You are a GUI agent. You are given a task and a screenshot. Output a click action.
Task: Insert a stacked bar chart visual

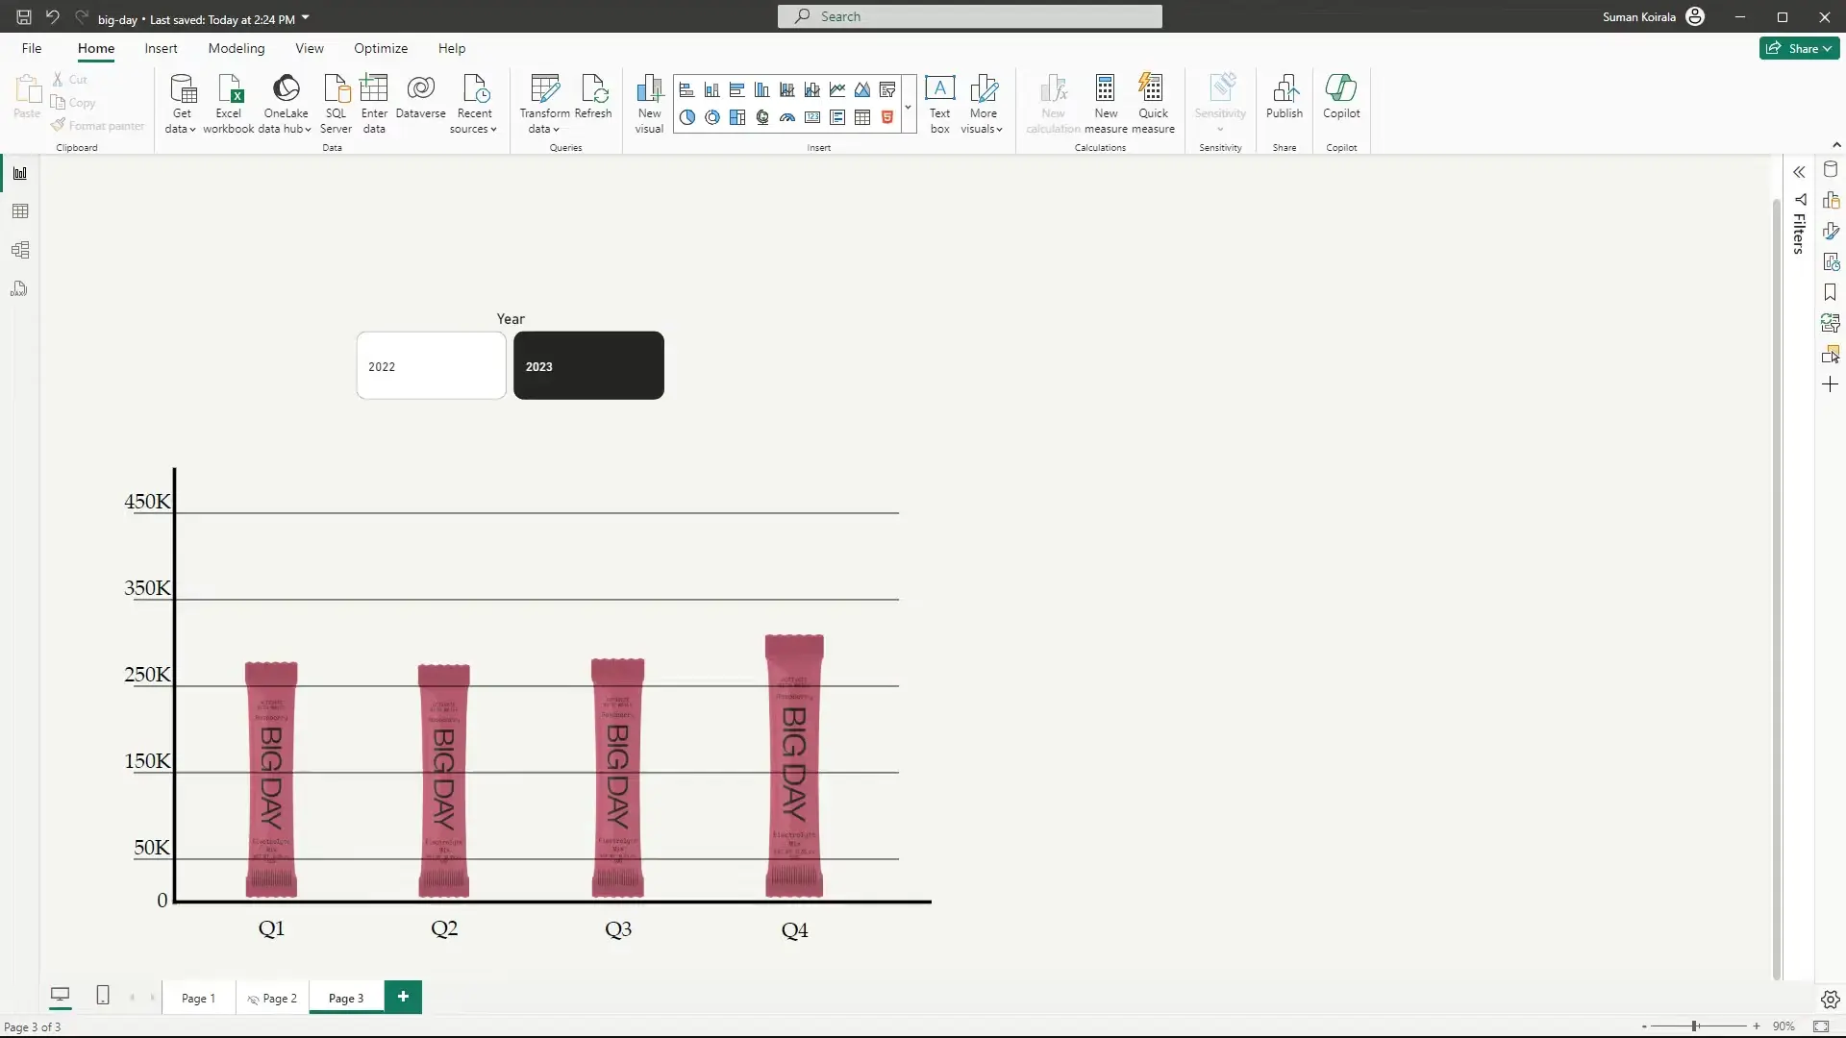(x=686, y=90)
